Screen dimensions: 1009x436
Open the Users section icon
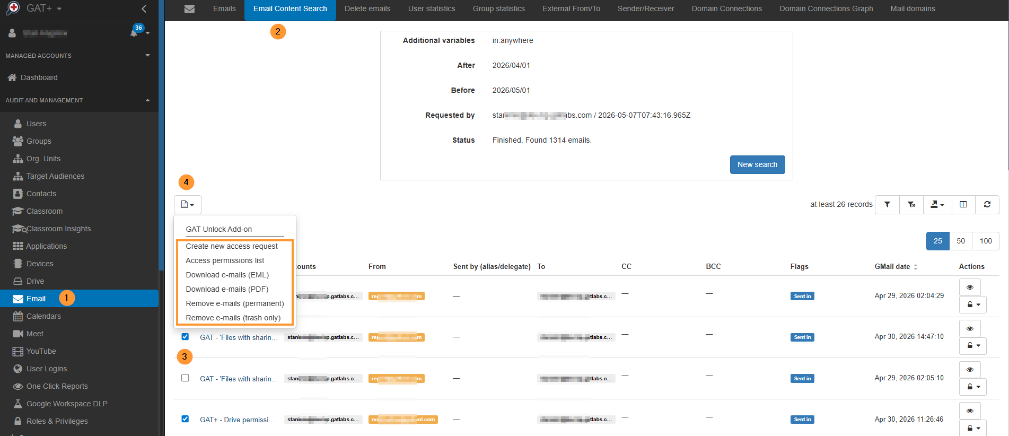(x=18, y=124)
